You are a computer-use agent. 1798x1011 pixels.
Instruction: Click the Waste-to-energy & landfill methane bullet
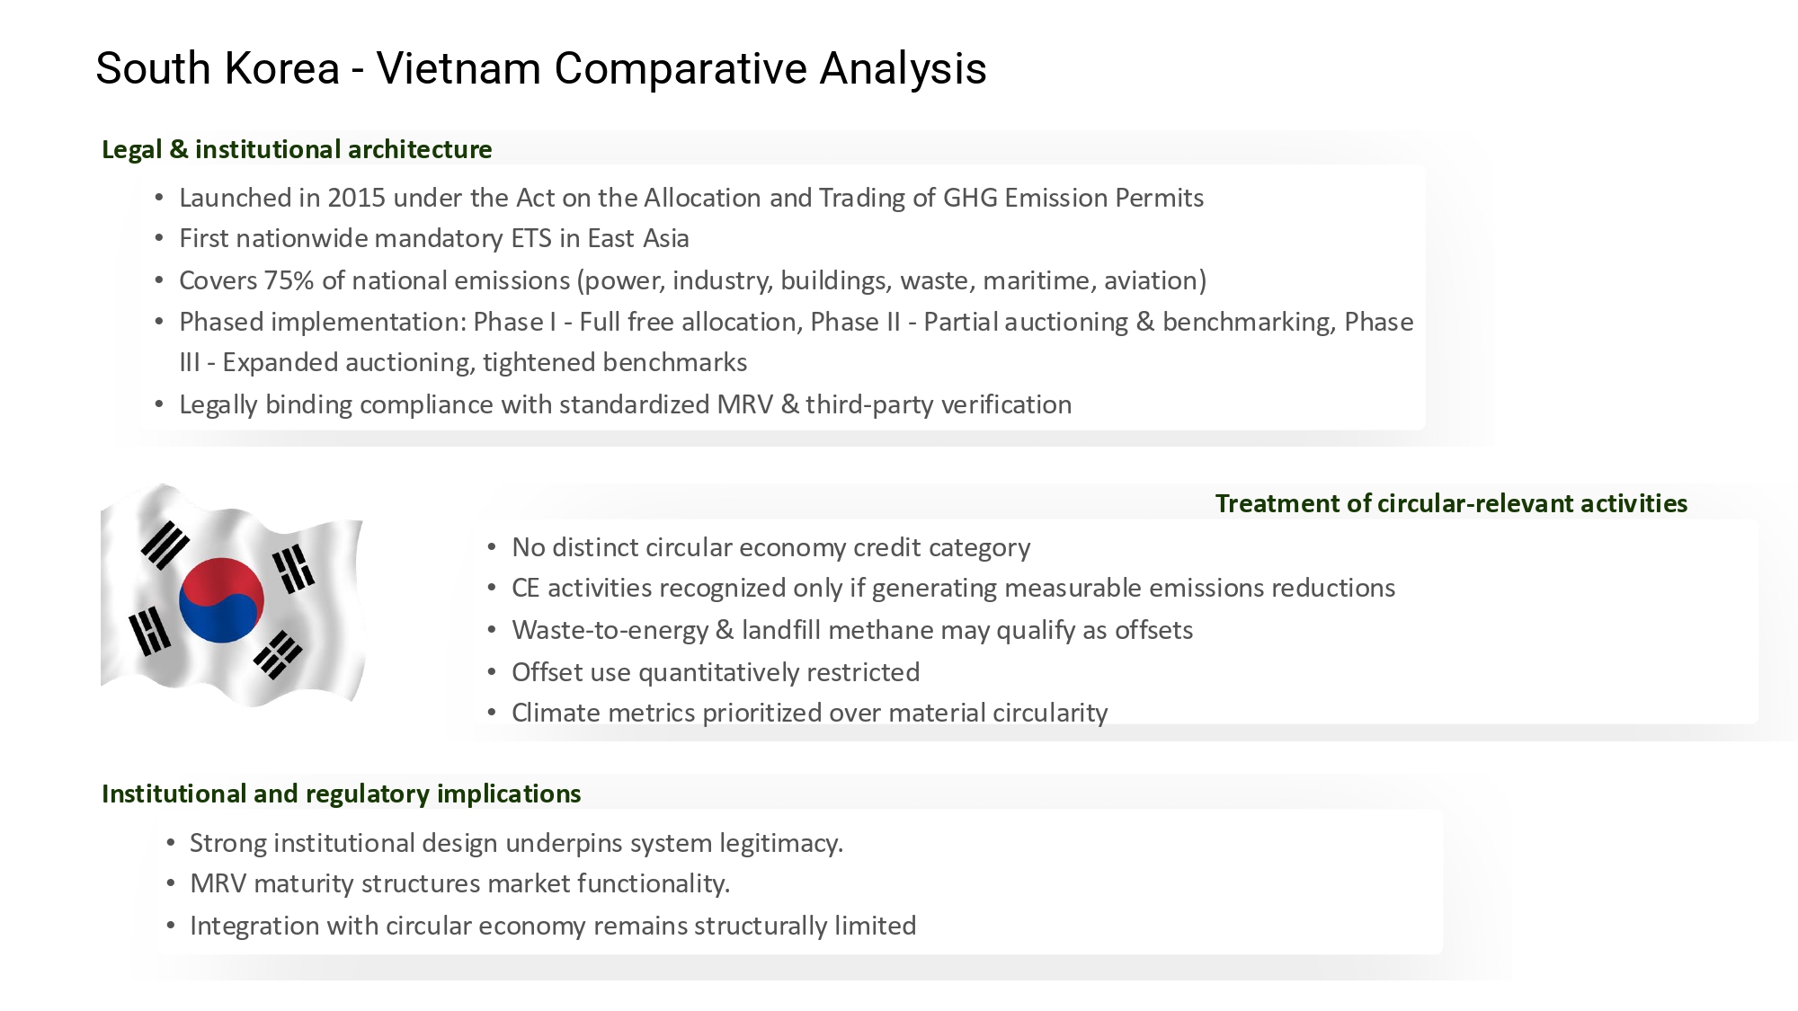tap(851, 630)
